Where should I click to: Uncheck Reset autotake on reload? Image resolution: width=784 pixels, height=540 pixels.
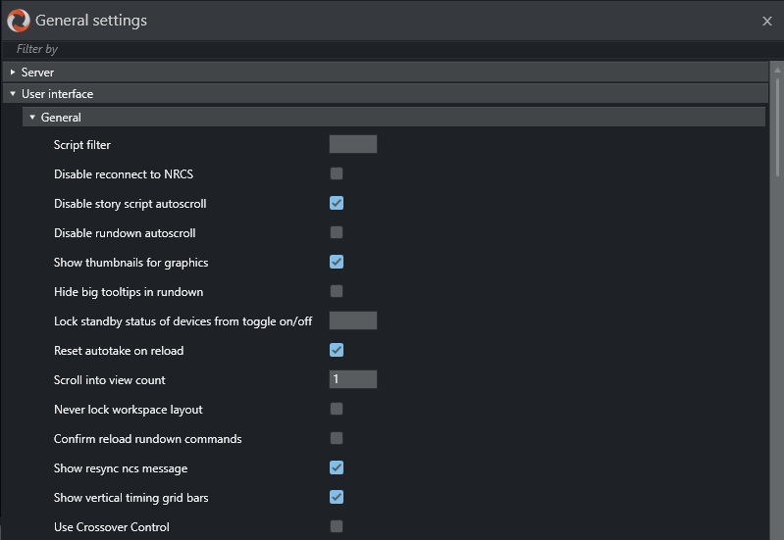(x=337, y=350)
